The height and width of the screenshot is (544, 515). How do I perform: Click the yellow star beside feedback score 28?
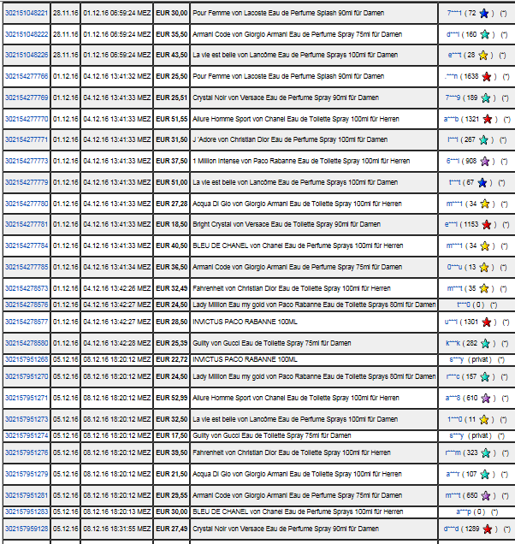click(483, 55)
